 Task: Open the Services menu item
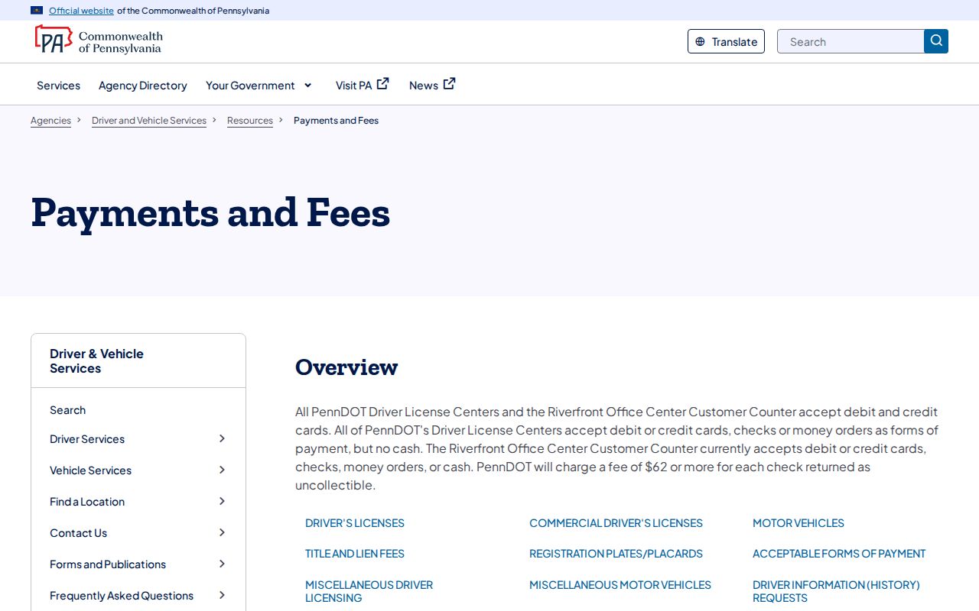(58, 86)
